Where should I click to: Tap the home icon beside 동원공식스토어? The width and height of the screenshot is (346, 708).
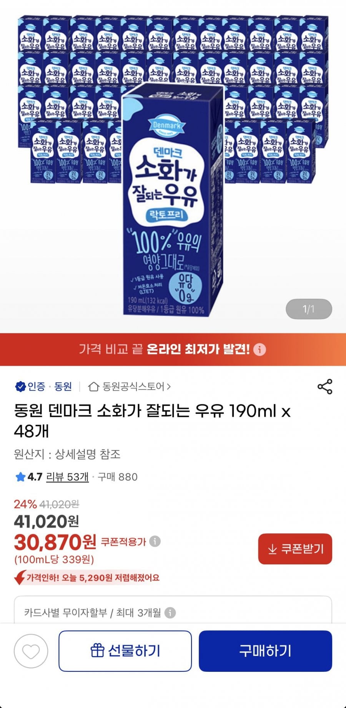point(93,386)
